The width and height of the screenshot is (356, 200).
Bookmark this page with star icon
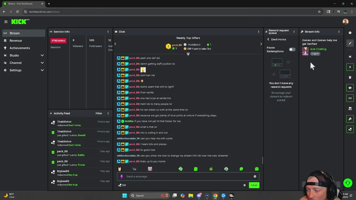coord(319,12)
